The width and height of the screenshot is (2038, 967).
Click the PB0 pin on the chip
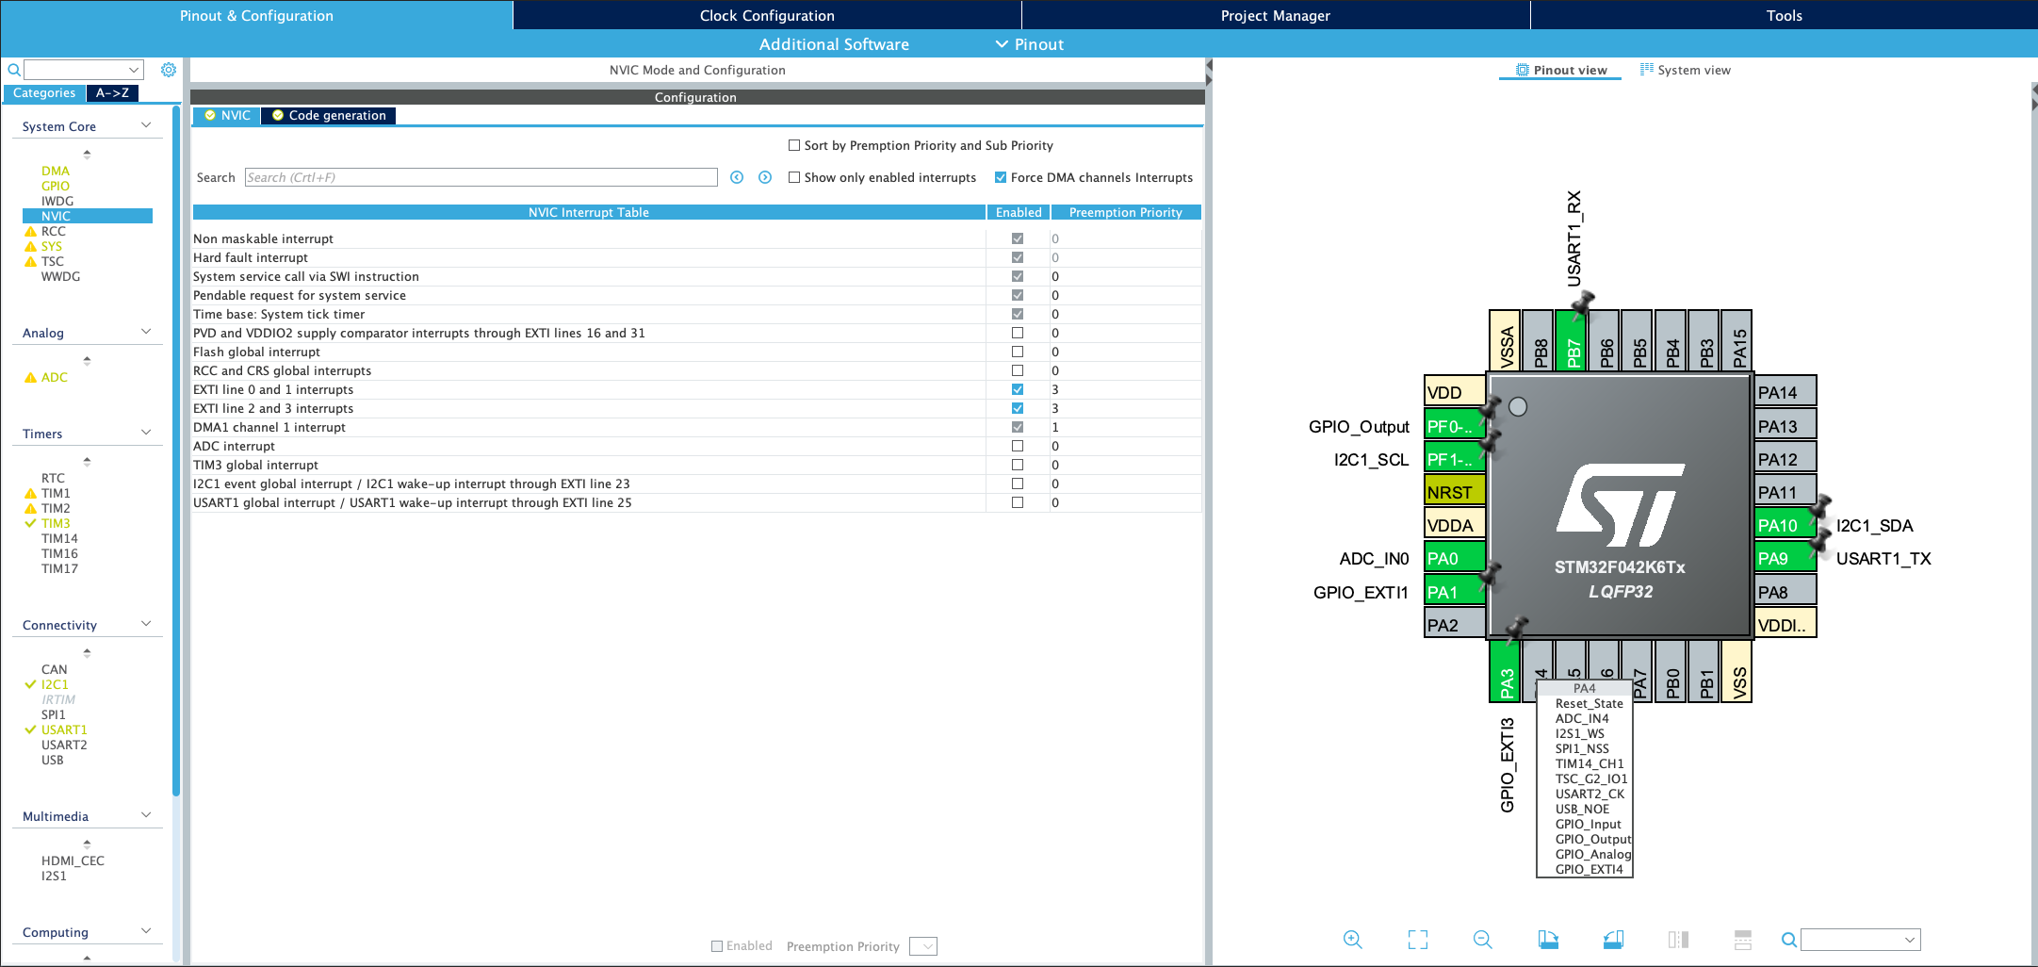[1671, 671]
